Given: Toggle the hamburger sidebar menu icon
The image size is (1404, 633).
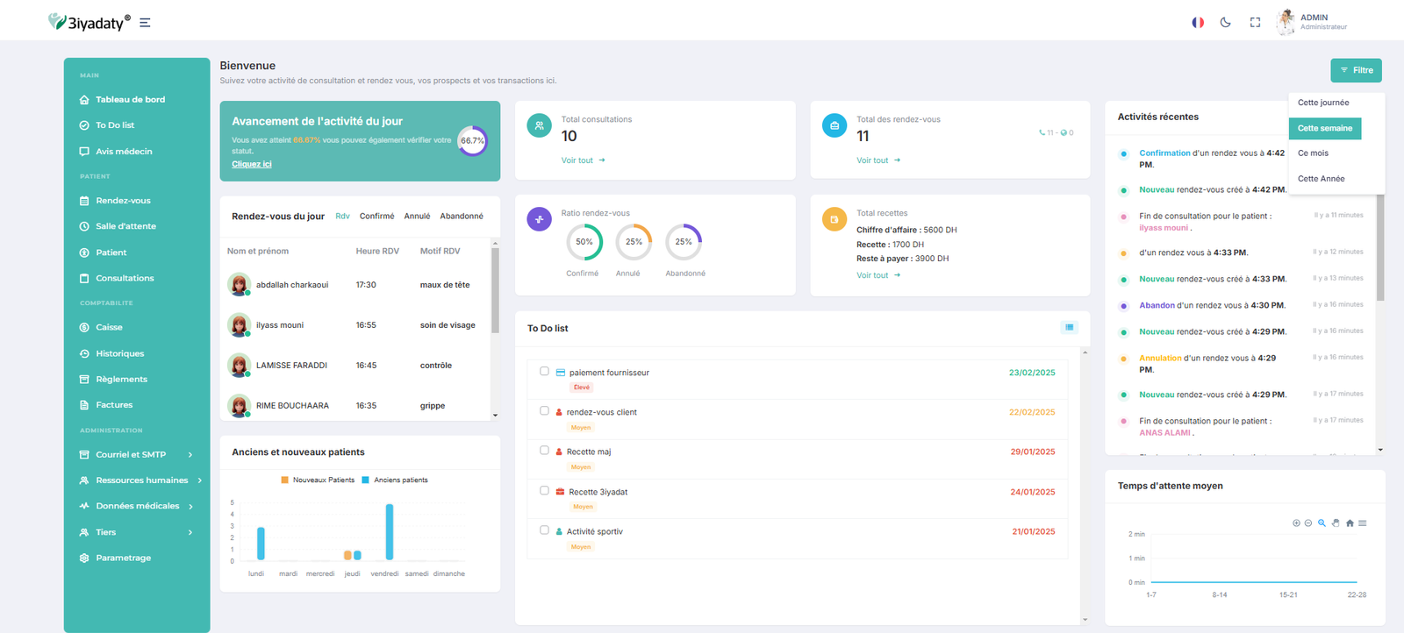Looking at the screenshot, I should [145, 23].
